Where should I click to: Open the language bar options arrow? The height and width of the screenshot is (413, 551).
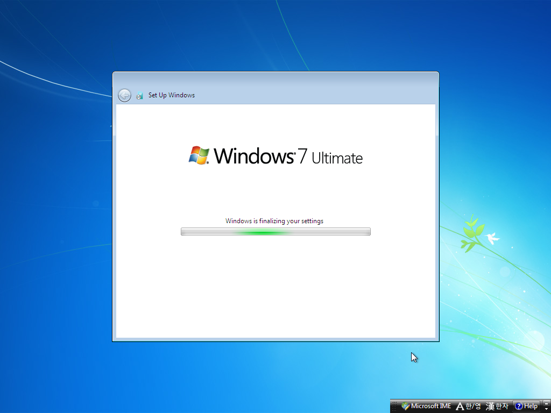tap(547, 409)
